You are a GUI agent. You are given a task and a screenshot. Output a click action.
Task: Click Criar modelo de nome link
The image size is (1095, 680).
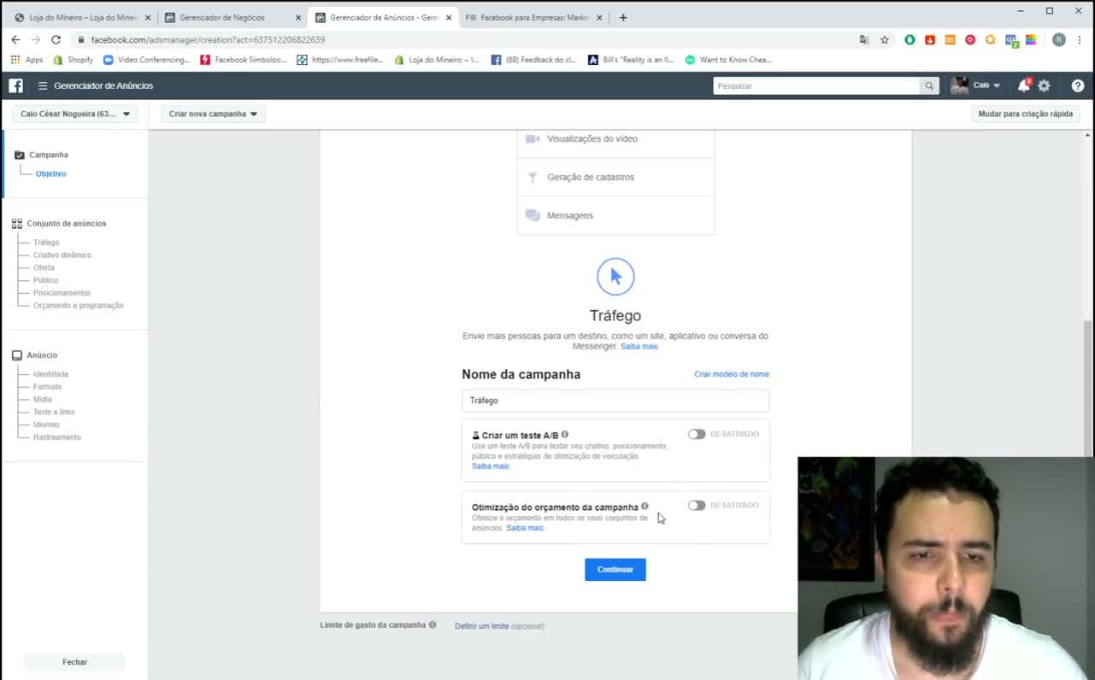pos(732,374)
